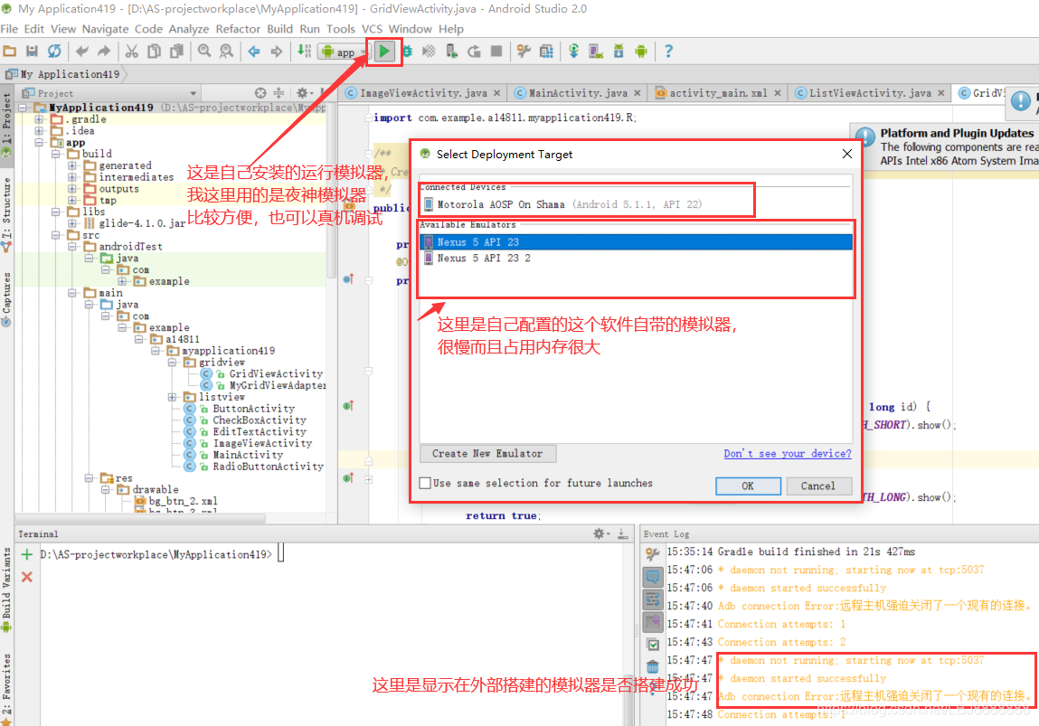Open the "Don't see your device?" link
This screenshot has width=1039, height=726.
coord(788,453)
